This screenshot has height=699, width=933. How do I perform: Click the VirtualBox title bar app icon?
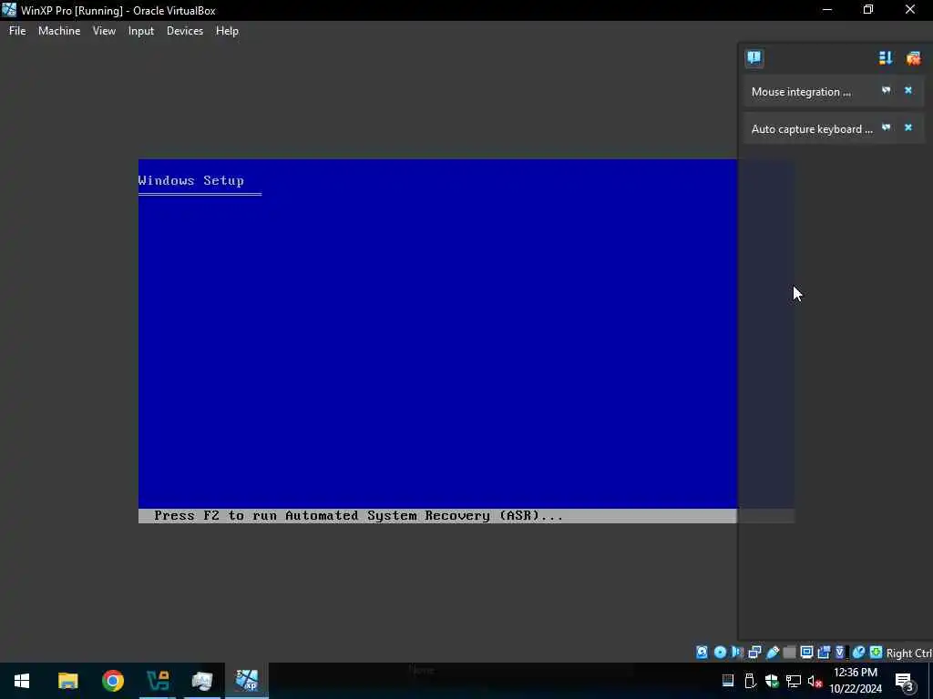pos(9,10)
